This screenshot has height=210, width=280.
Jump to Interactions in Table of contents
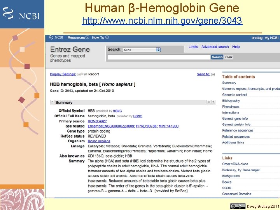pyautogui.click(x=231, y=112)
